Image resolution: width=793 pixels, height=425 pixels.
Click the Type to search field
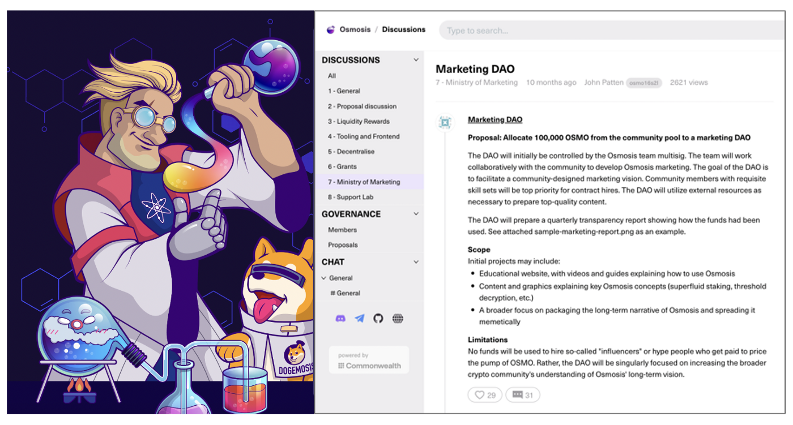[x=612, y=31]
